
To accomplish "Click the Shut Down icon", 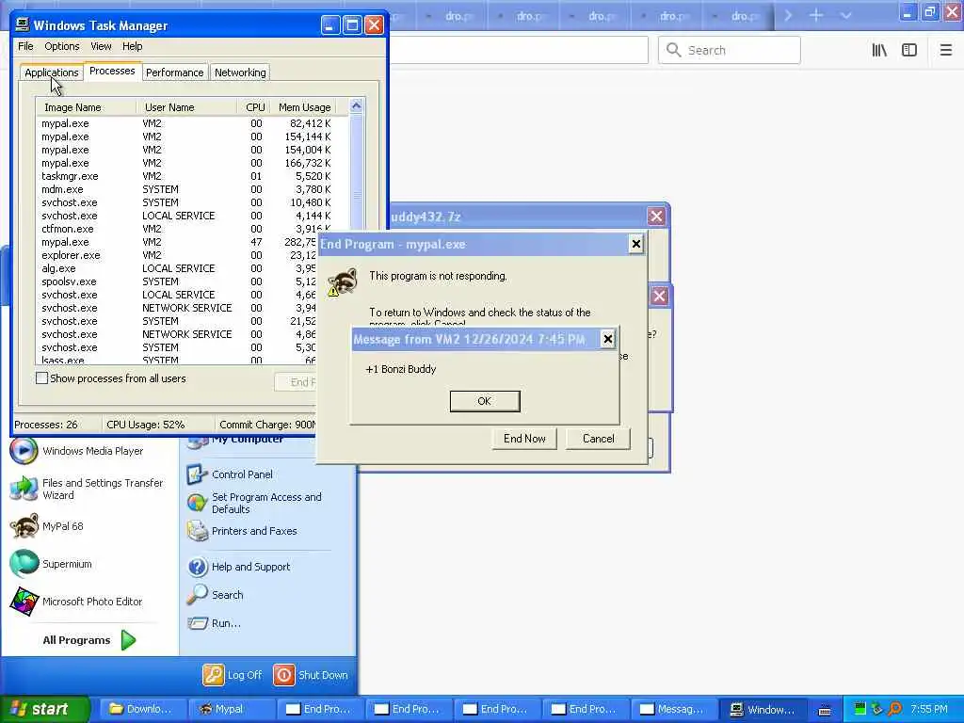I will coord(284,674).
